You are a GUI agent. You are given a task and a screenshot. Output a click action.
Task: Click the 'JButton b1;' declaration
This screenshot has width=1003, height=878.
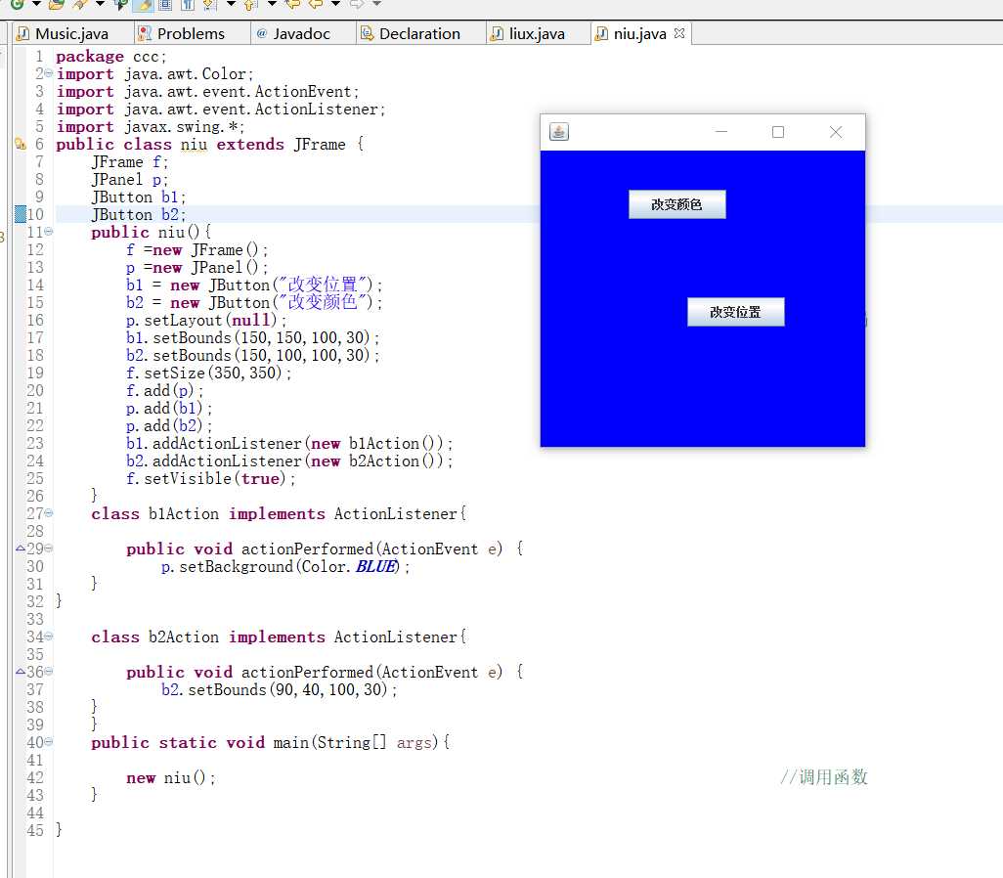point(139,197)
